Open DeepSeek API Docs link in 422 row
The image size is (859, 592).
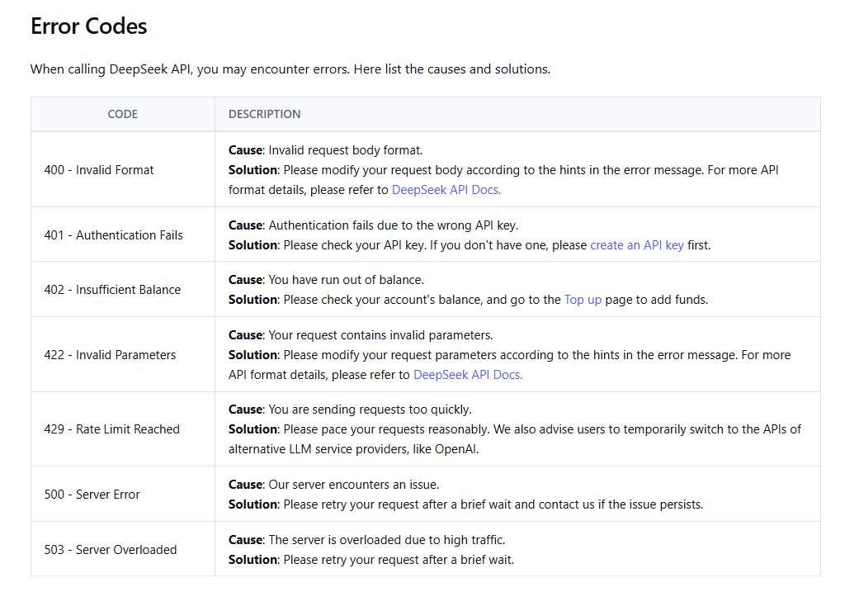coord(468,374)
